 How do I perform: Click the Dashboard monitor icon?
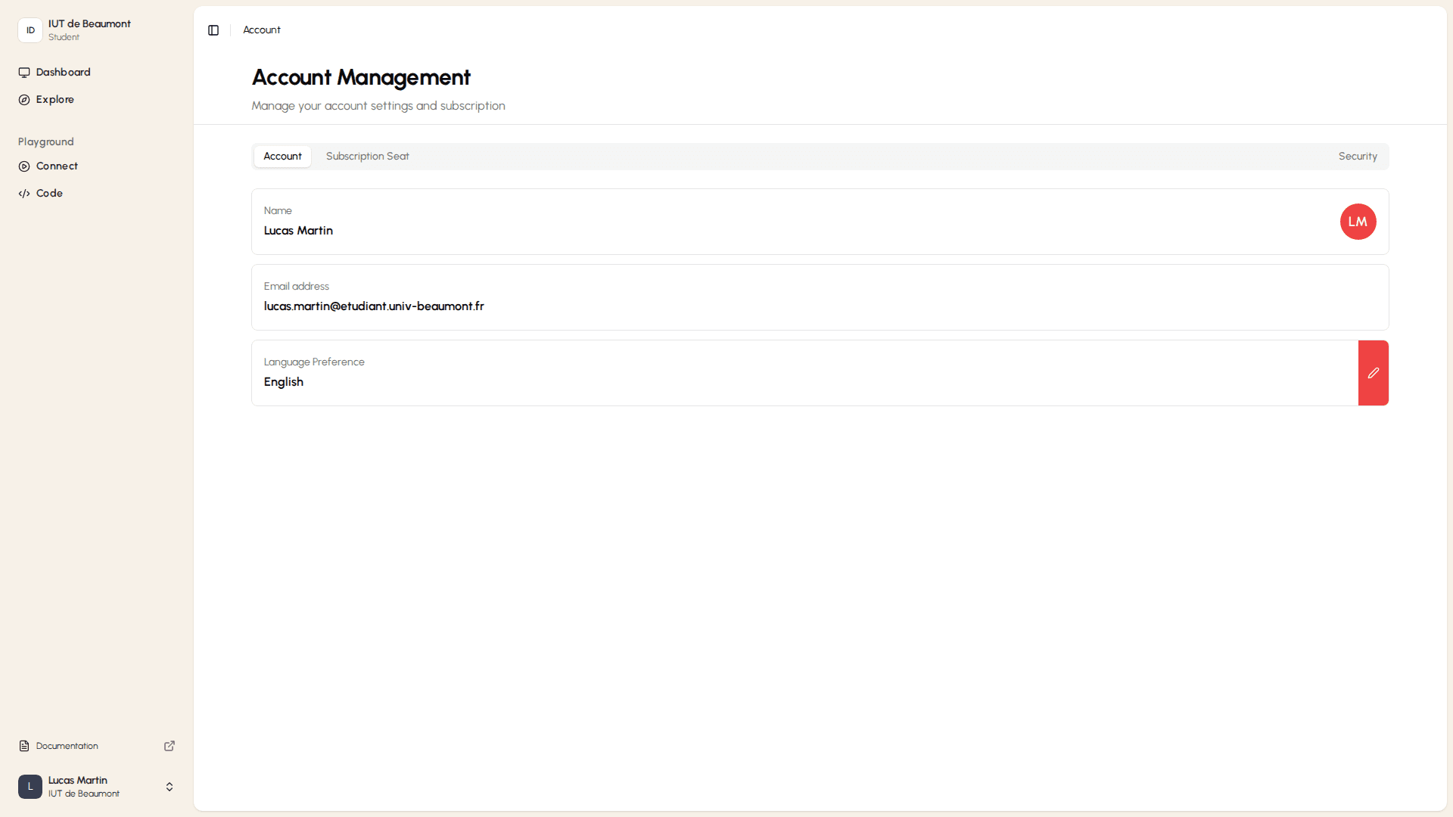24,73
